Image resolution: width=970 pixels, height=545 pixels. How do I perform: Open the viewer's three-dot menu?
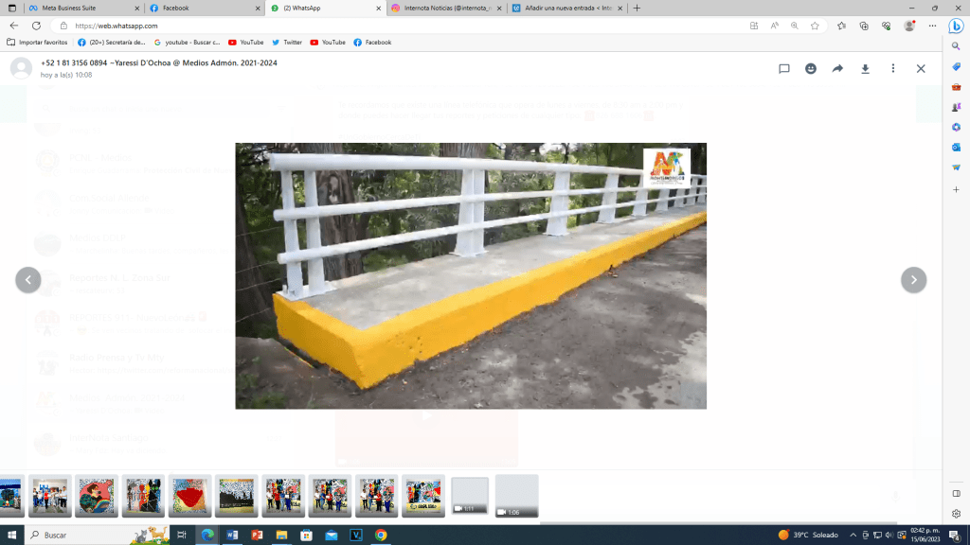coord(892,69)
